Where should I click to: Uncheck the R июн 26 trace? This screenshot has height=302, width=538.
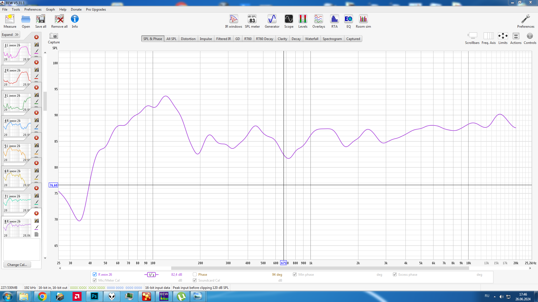tap(95, 274)
